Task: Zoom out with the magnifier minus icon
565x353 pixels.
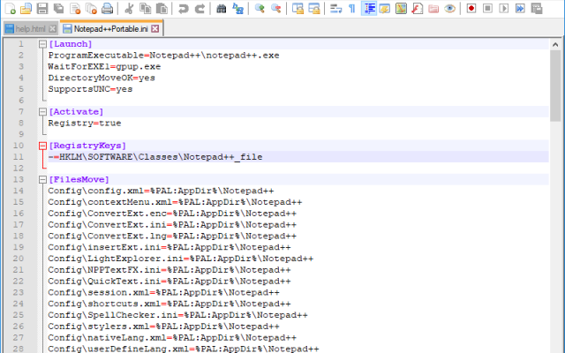Action: coord(276,8)
